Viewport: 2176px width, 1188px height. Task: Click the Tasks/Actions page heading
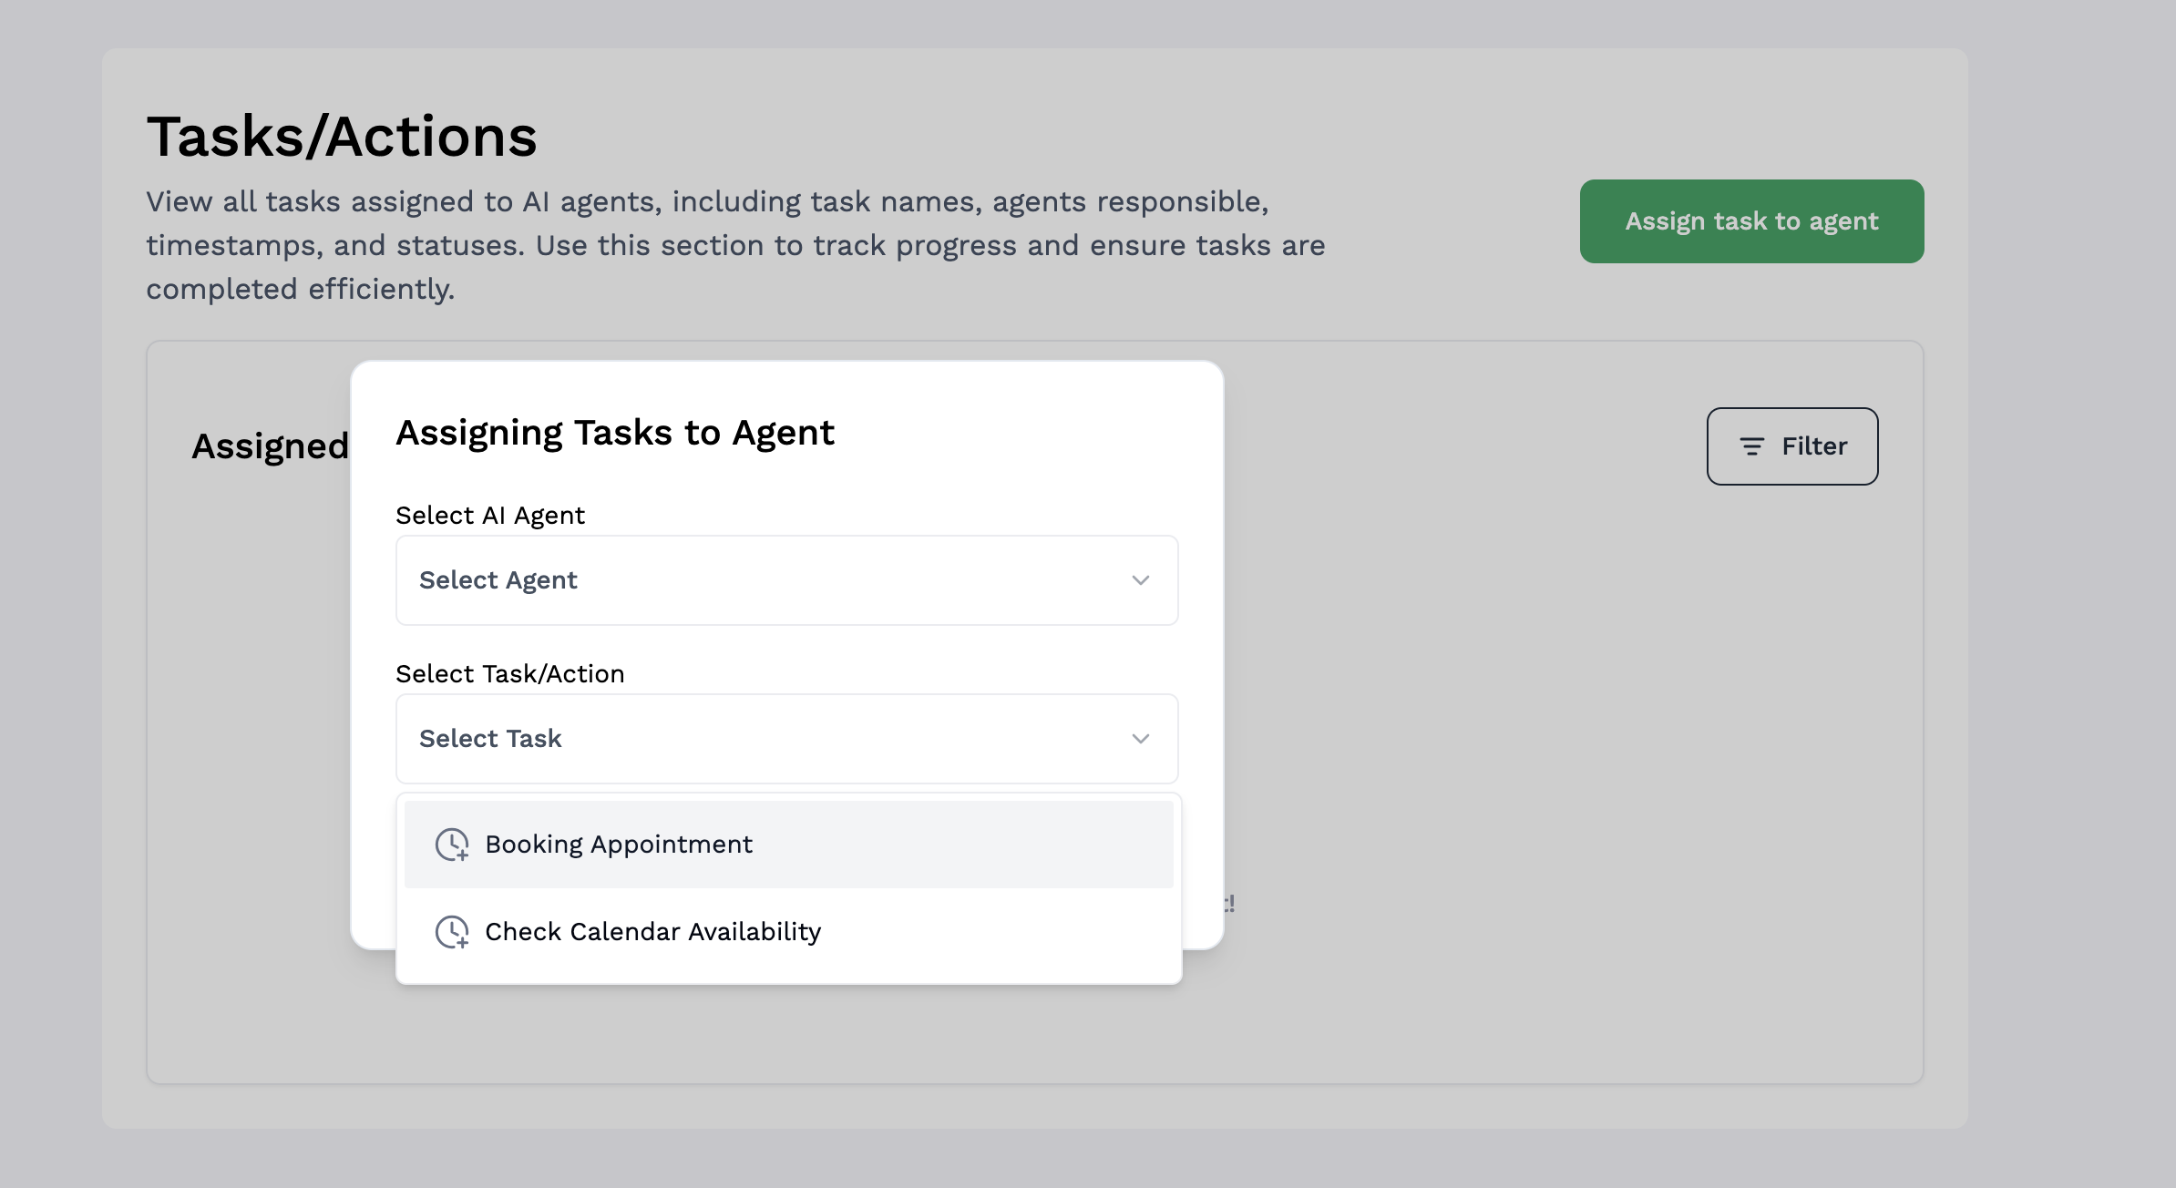pos(342,137)
